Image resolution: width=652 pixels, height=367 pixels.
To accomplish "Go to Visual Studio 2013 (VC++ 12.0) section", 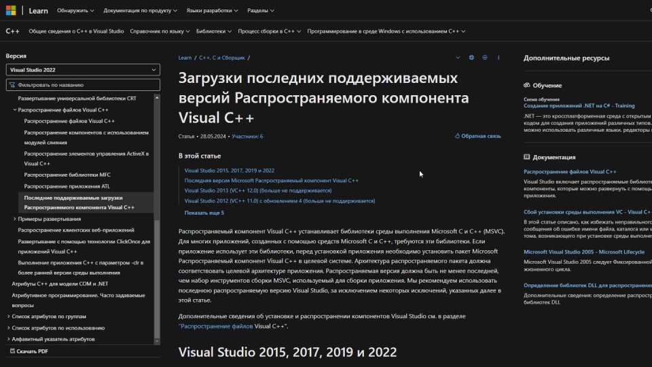I will click(258, 190).
